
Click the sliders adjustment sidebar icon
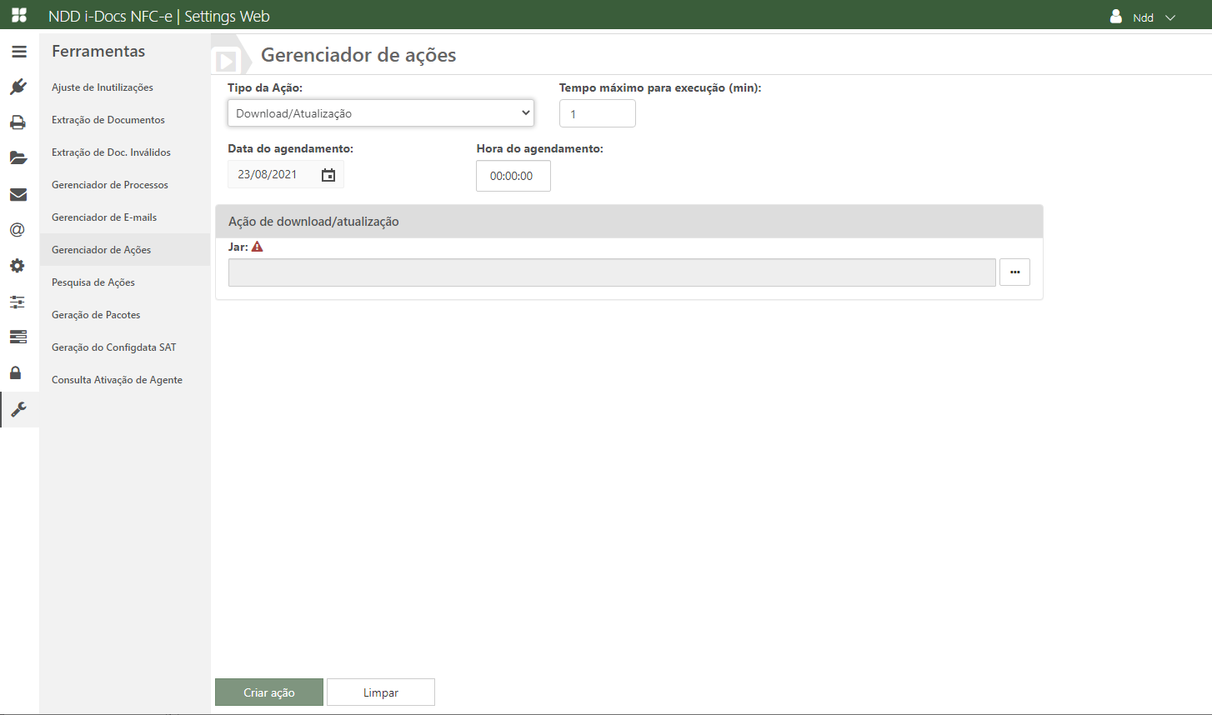(x=18, y=302)
